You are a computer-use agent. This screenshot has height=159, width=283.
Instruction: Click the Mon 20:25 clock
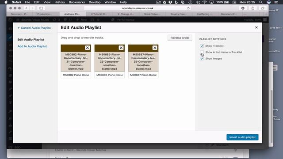[x=247, y=2]
